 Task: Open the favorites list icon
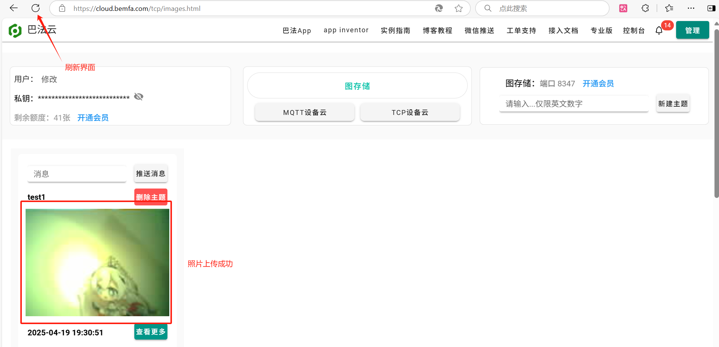(x=669, y=8)
